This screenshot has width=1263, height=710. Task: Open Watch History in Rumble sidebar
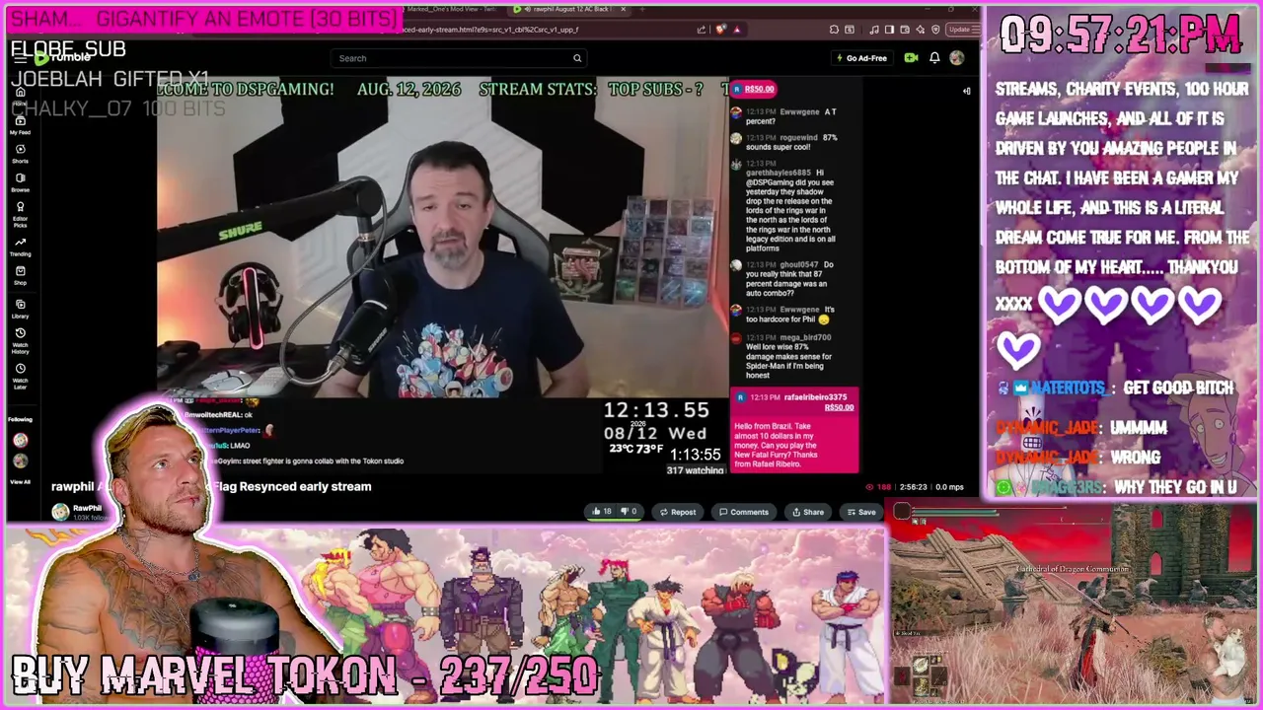coord(20,341)
